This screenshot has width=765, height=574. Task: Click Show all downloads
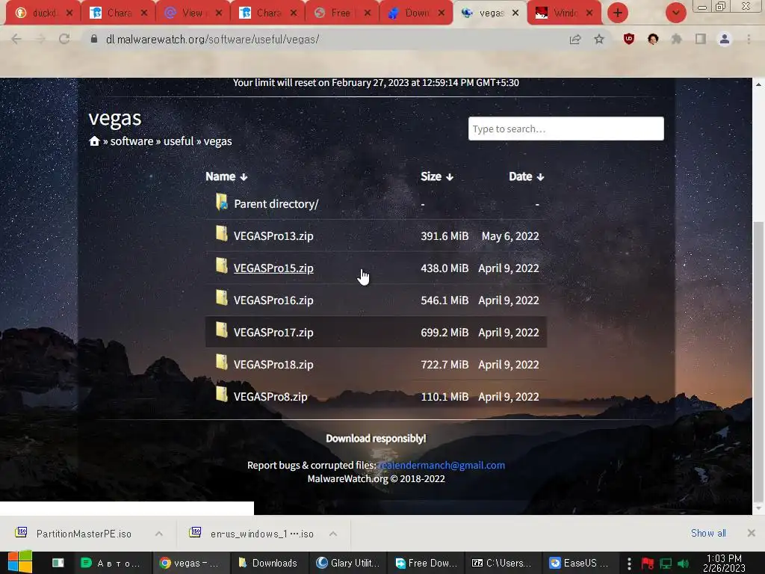tap(708, 533)
